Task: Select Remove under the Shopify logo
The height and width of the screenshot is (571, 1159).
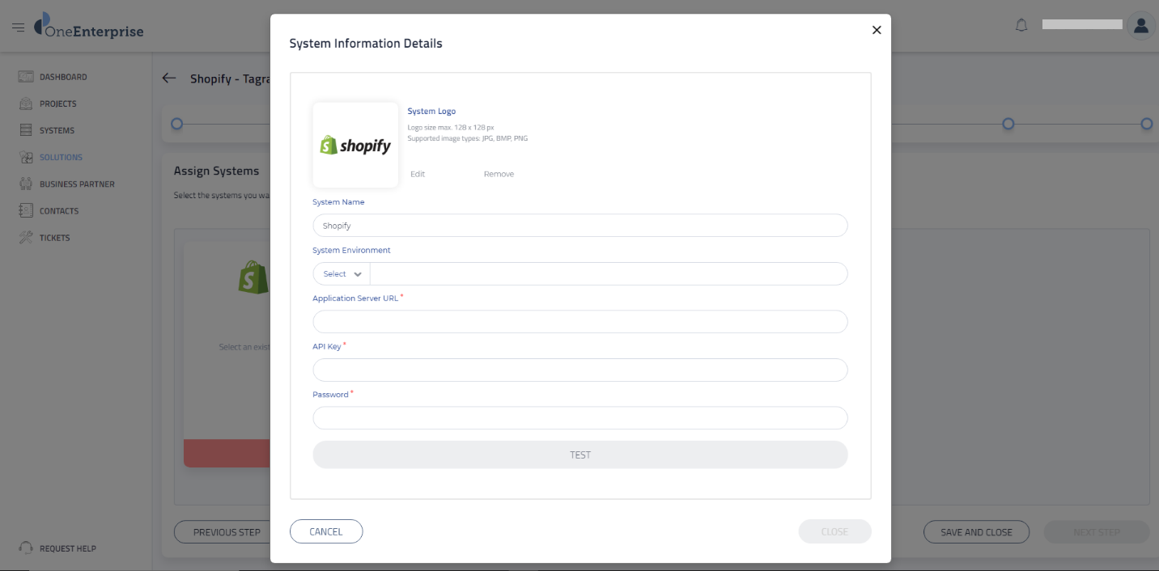Action: (499, 173)
